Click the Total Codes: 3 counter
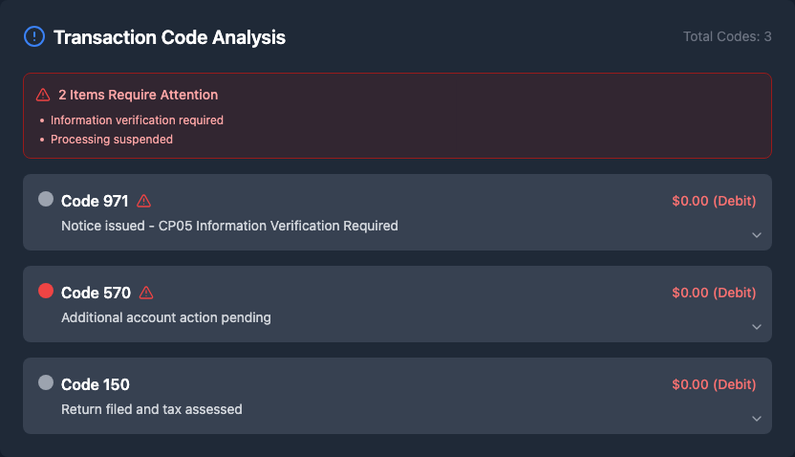Viewport: 795px width, 457px height. click(x=727, y=36)
